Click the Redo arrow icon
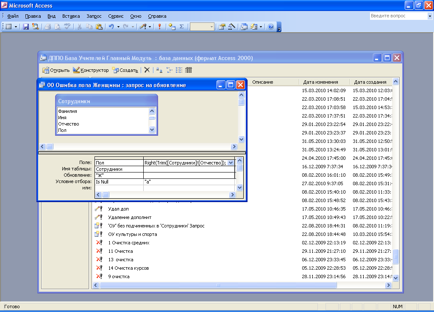 pos(125,27)
